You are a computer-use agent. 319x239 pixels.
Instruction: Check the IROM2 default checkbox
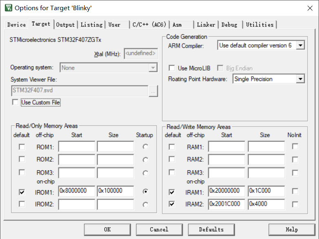(22, 204)
